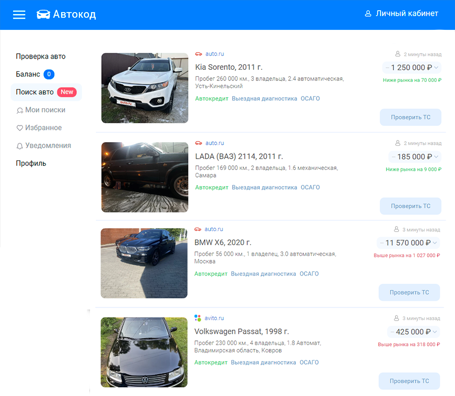Screen dimensions: 455x396
Task: Click the auto.ru car icon on BMW X6 listing
Action: (198, 229)
